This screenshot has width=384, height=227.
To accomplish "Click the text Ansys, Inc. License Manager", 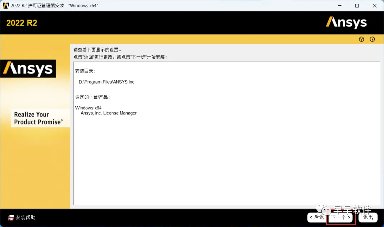I will click(108, 113).
